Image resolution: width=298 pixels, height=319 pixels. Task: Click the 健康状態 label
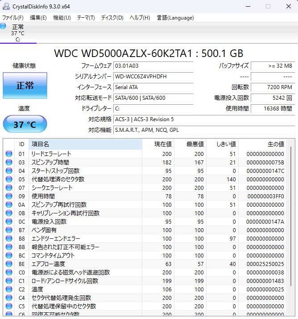24,65
